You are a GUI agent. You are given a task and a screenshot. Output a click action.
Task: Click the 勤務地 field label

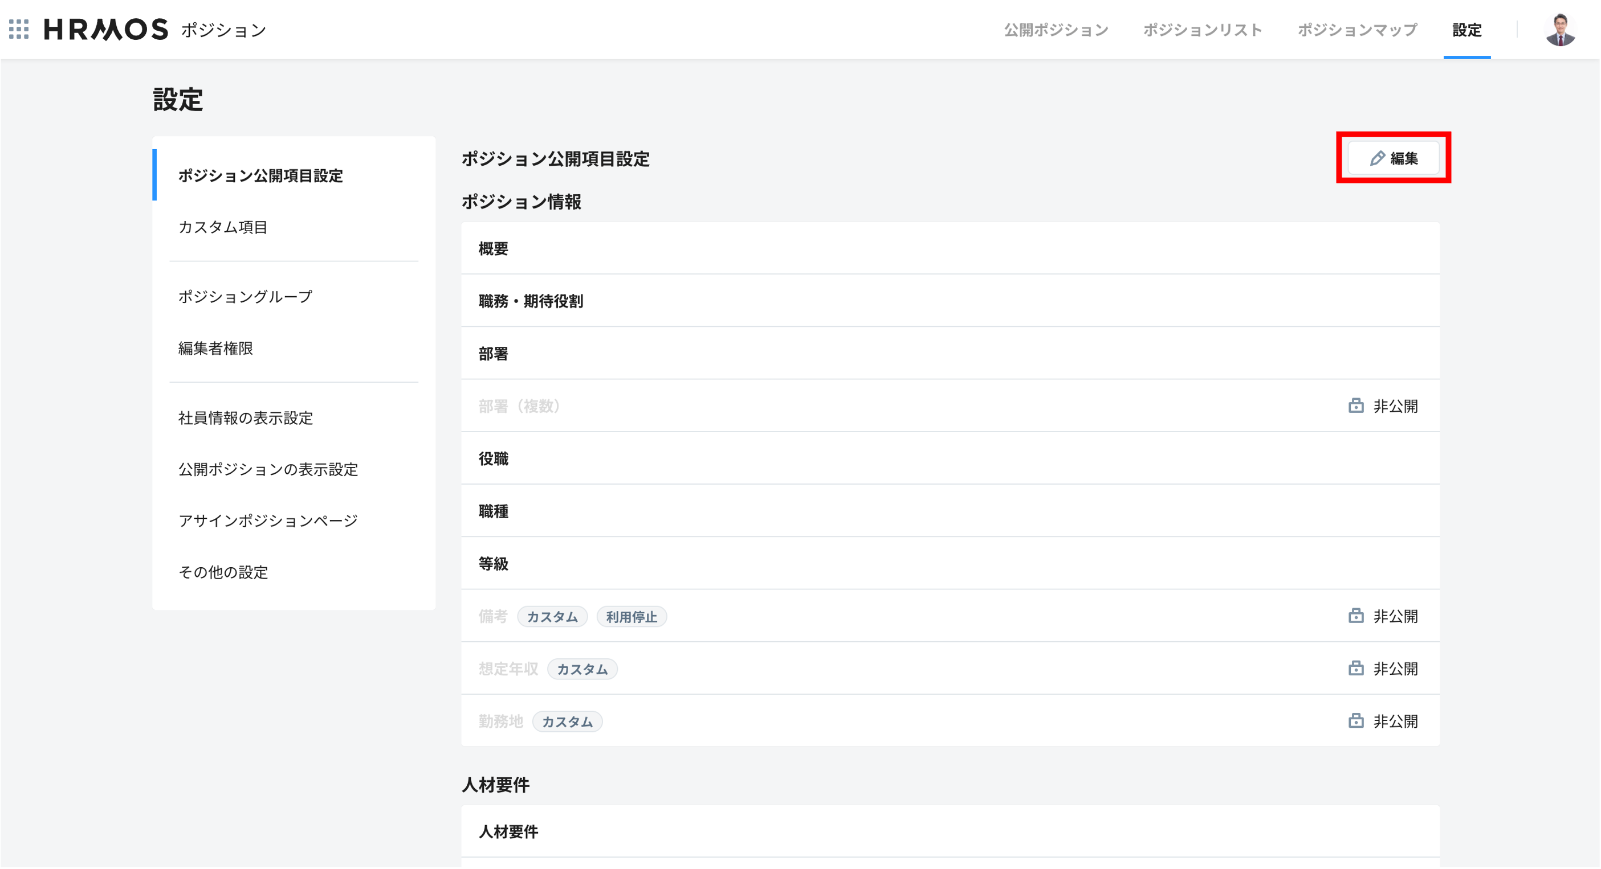pos(501,722)
